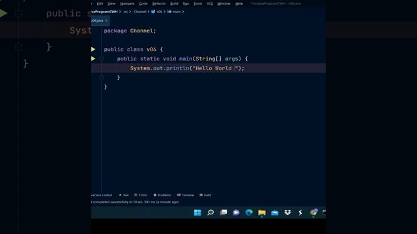The width and height of the screenshot is (417, 234).
Task: Open the Windows Start menu
Action: click(197, 213)
